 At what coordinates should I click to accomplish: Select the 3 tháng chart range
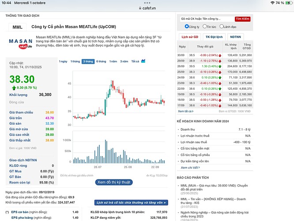88,61
